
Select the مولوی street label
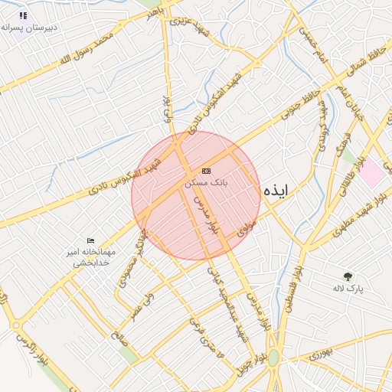[x=247, y=229]
